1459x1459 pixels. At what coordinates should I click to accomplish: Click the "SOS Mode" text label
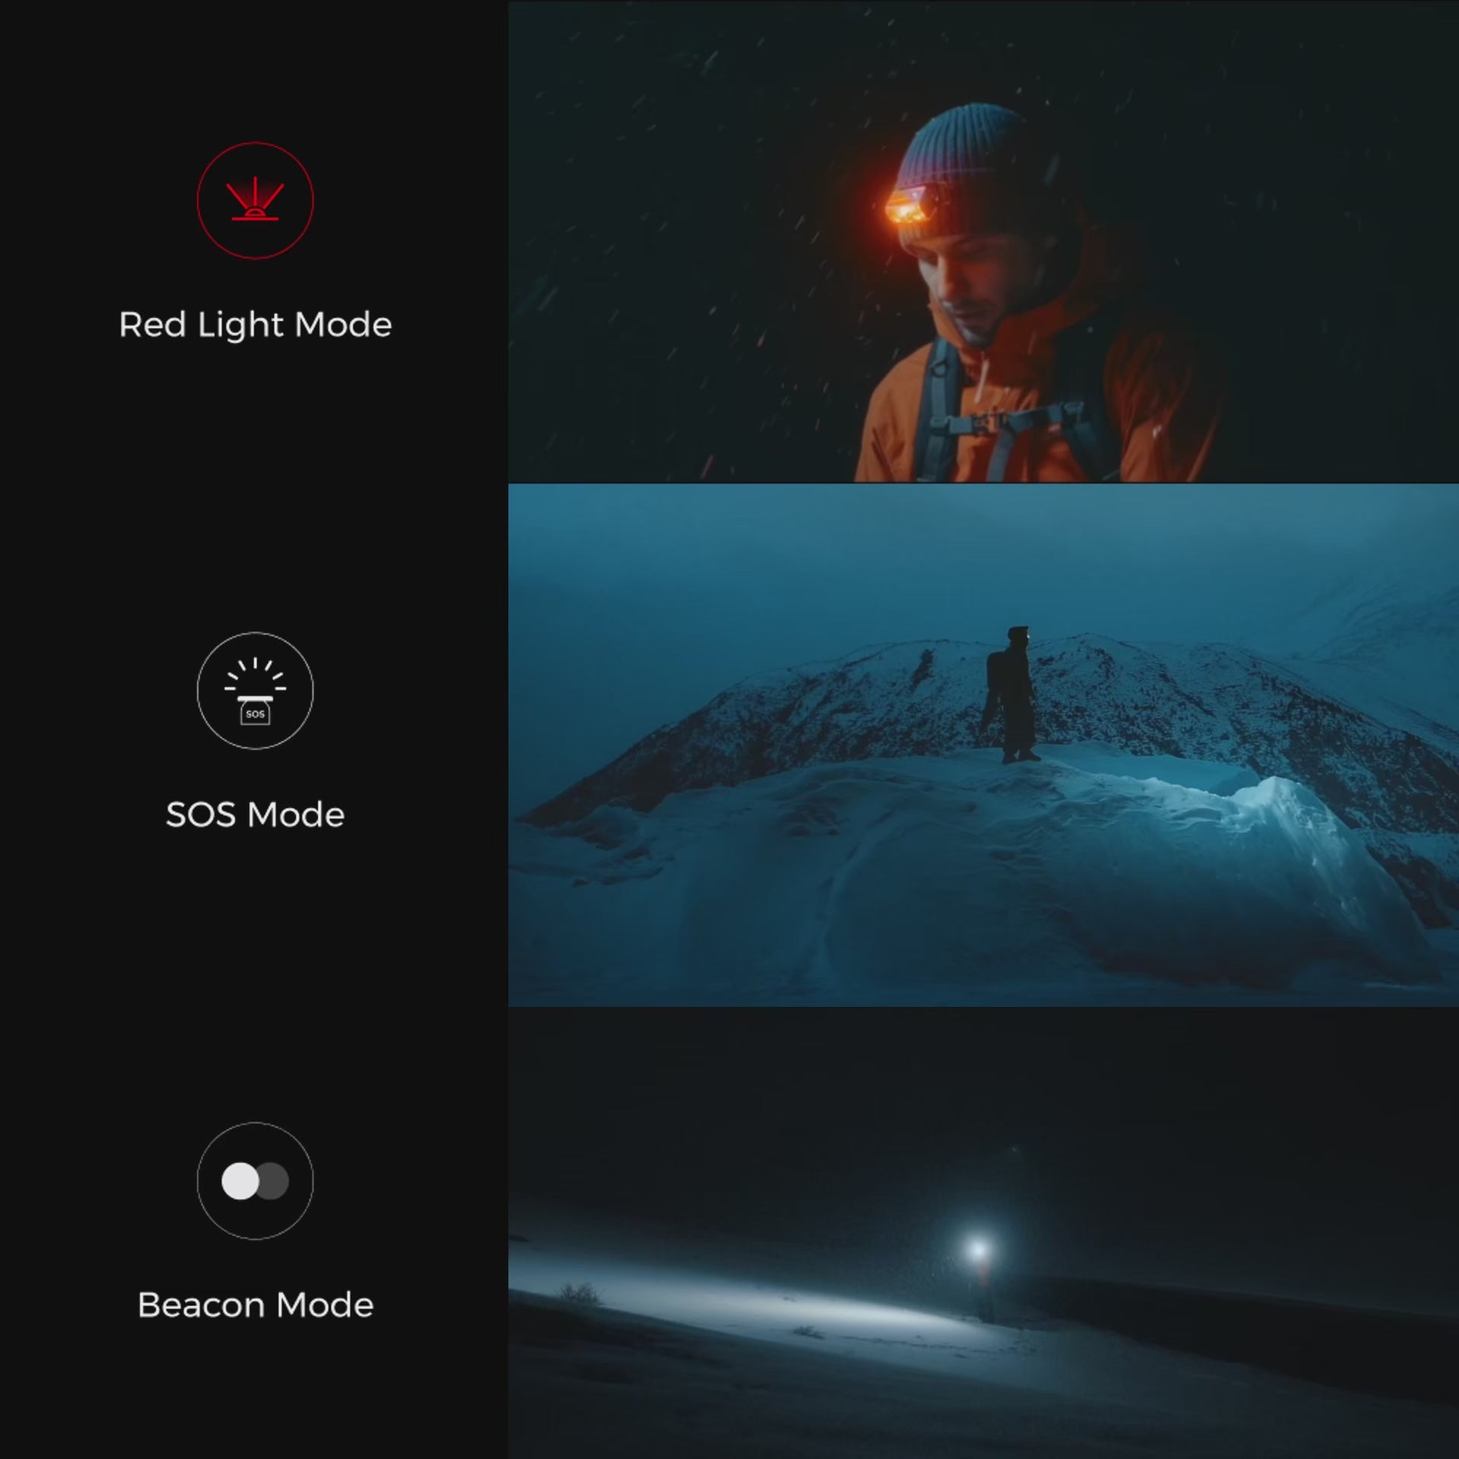coord(255,815)
